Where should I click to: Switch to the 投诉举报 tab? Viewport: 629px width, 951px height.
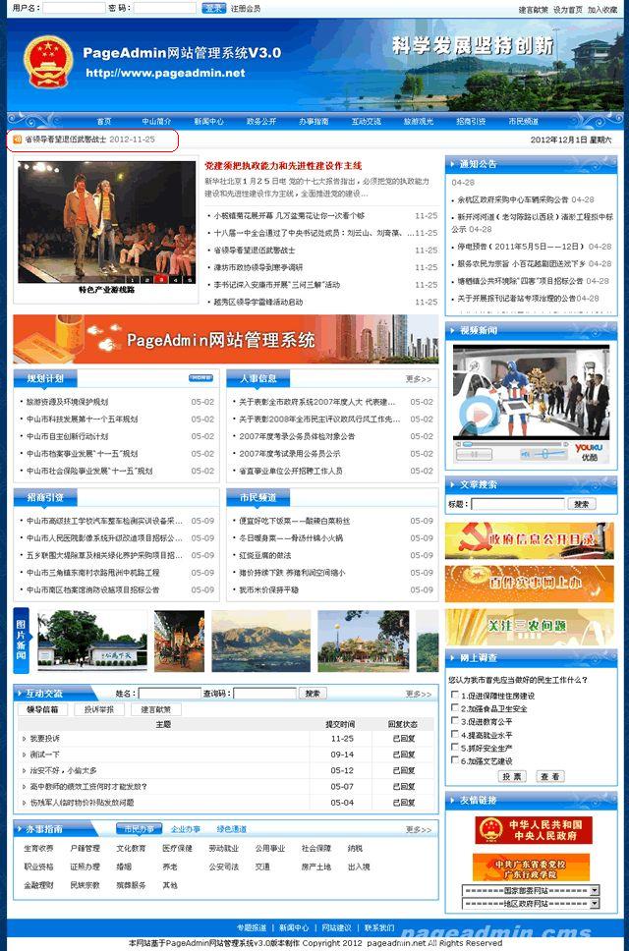[98, 709]
